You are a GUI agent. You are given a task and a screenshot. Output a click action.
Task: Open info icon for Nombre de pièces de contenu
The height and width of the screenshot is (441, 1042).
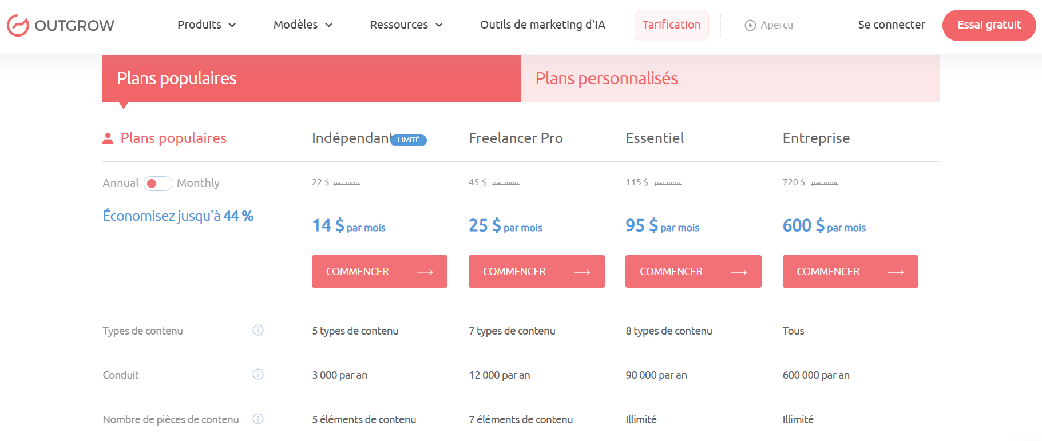click(258, 419)
